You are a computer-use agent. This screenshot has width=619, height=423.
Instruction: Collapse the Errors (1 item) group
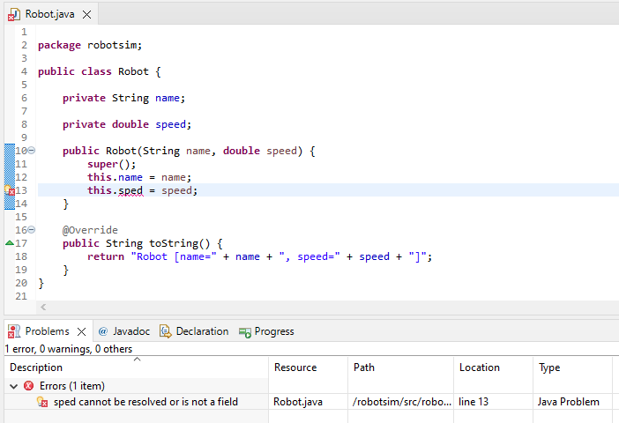[x=14, y=386]
